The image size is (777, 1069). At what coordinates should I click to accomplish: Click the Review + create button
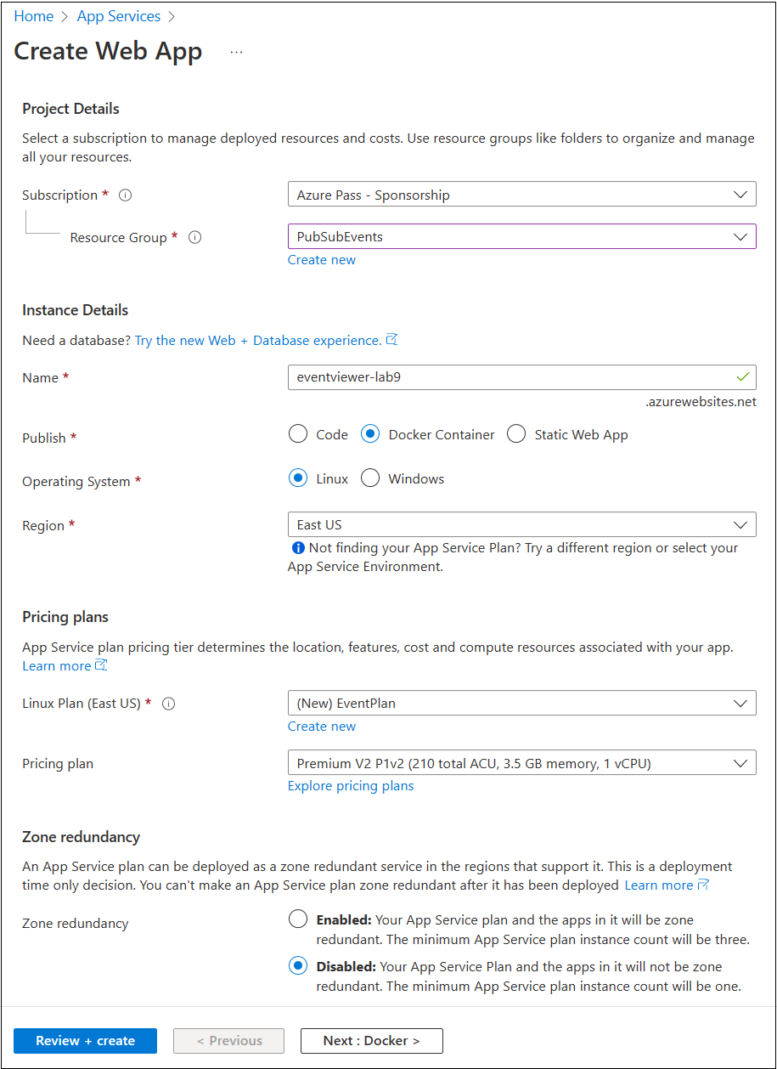(x=85, y=1040)
